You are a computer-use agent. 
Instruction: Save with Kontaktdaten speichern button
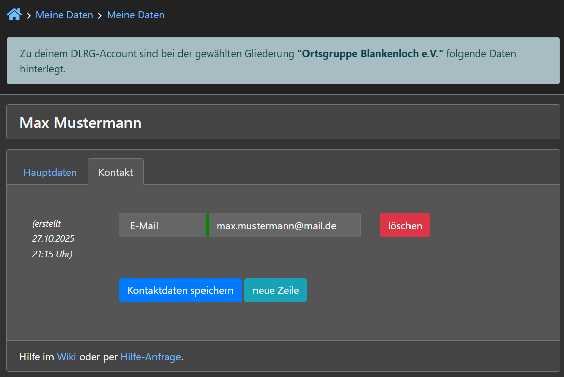[180, 290]
